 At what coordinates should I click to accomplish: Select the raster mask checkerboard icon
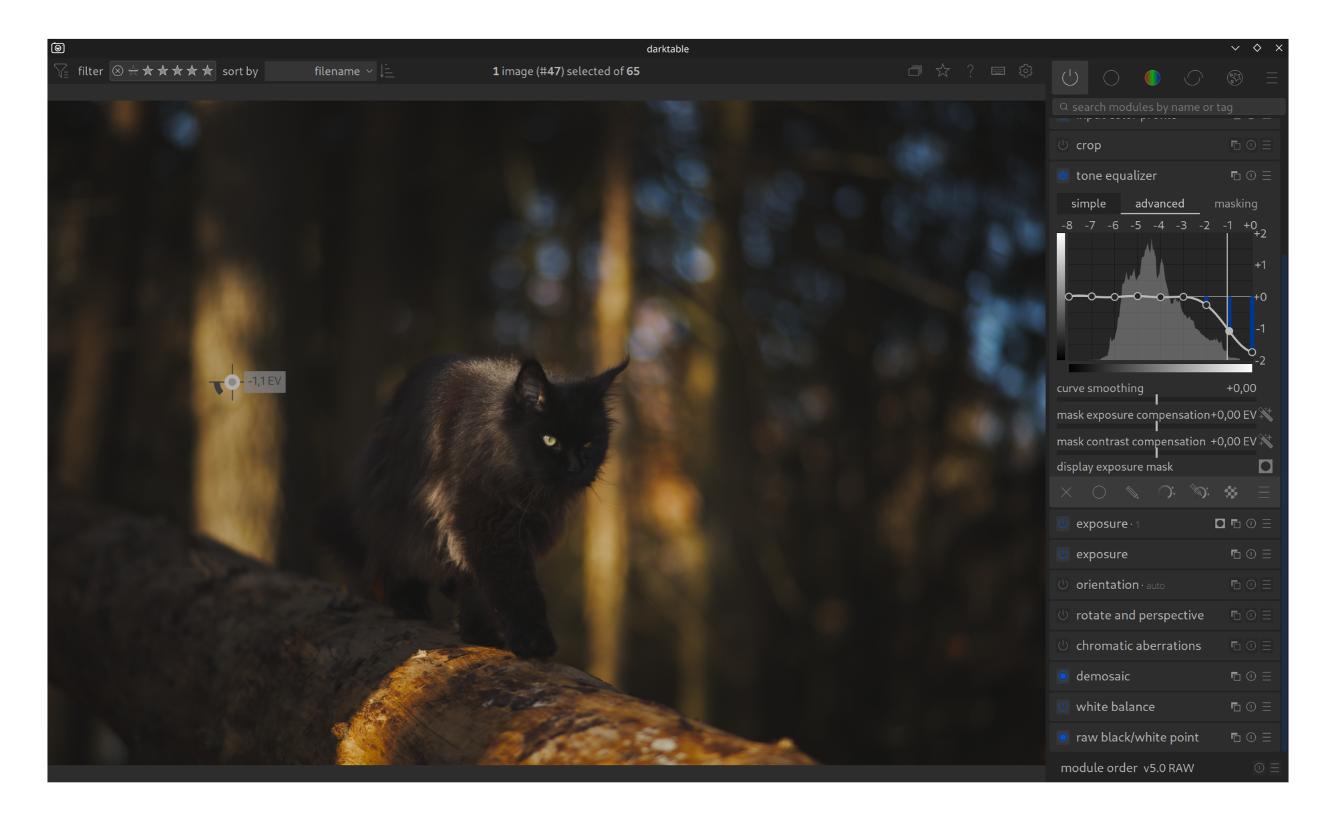(1230, 493)
